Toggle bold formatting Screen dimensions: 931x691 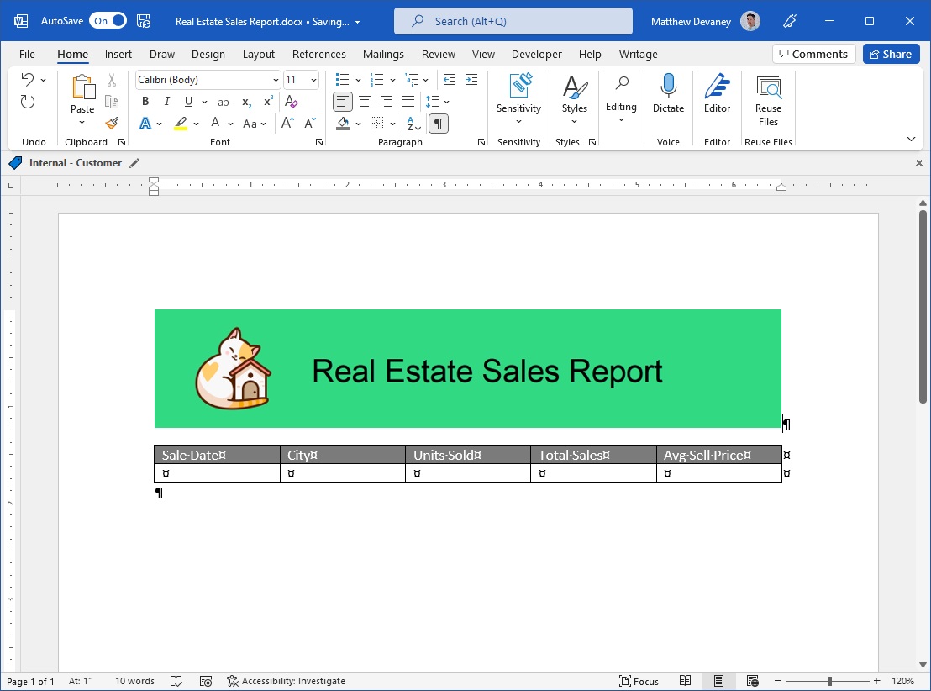145,101
